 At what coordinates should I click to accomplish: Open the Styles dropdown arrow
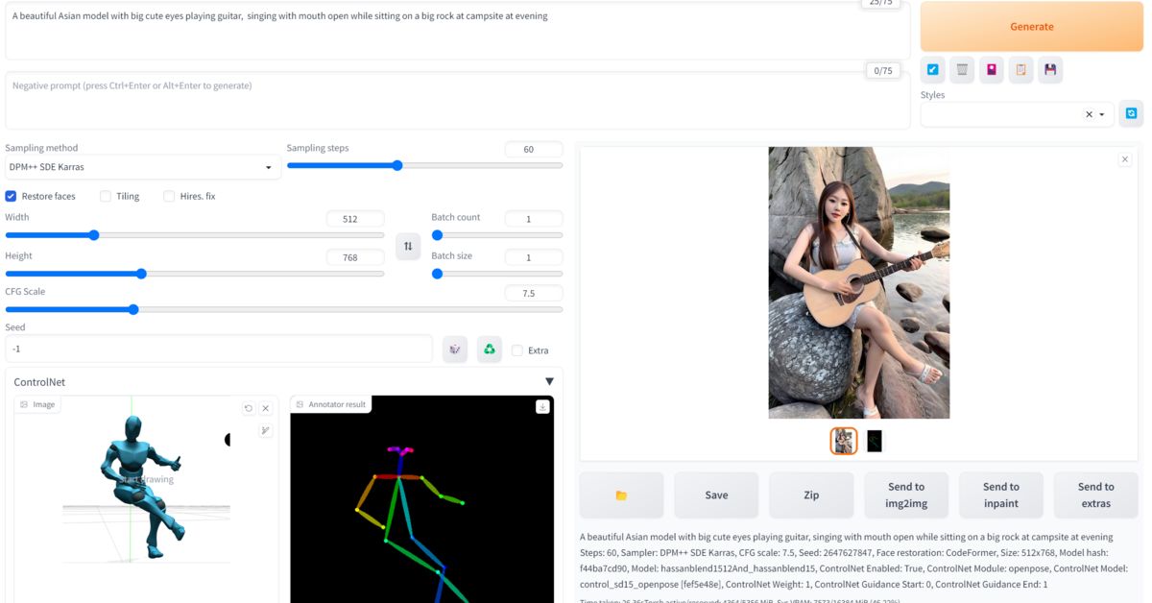point(1102,114)
